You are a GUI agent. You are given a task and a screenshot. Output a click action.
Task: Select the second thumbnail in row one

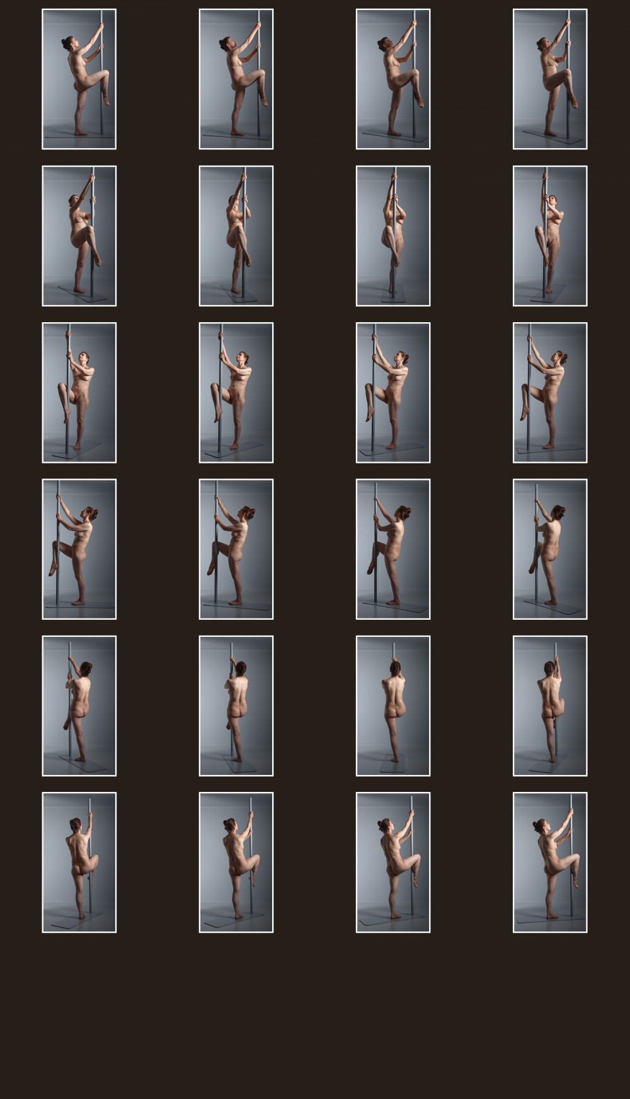[236, 79]
